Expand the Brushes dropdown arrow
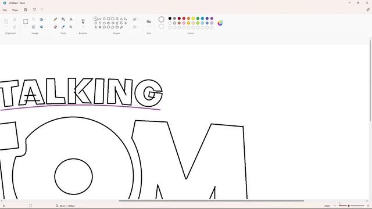The height and width of the screenshot is (209, 372). coord(83,27)
